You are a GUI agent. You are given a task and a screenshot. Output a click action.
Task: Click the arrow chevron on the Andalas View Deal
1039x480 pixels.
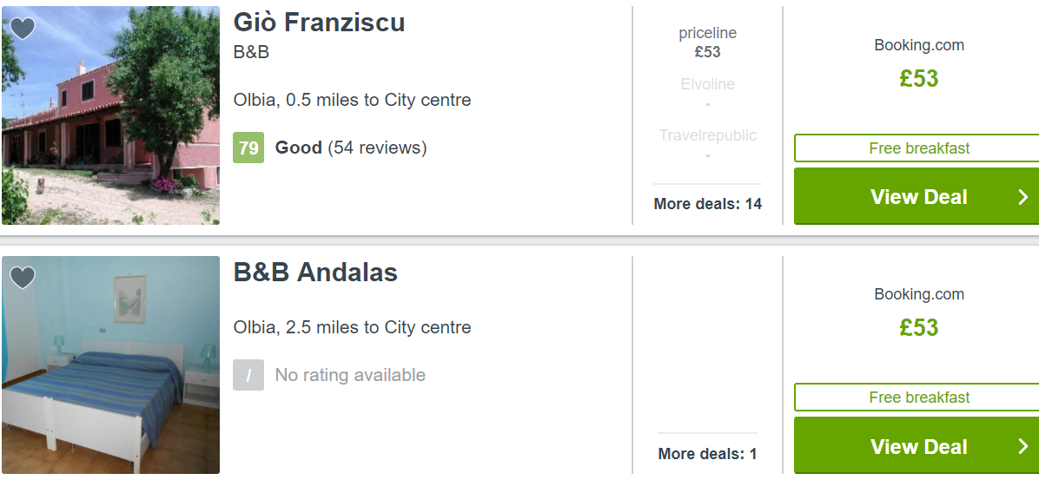click(x=1023, y=446)
